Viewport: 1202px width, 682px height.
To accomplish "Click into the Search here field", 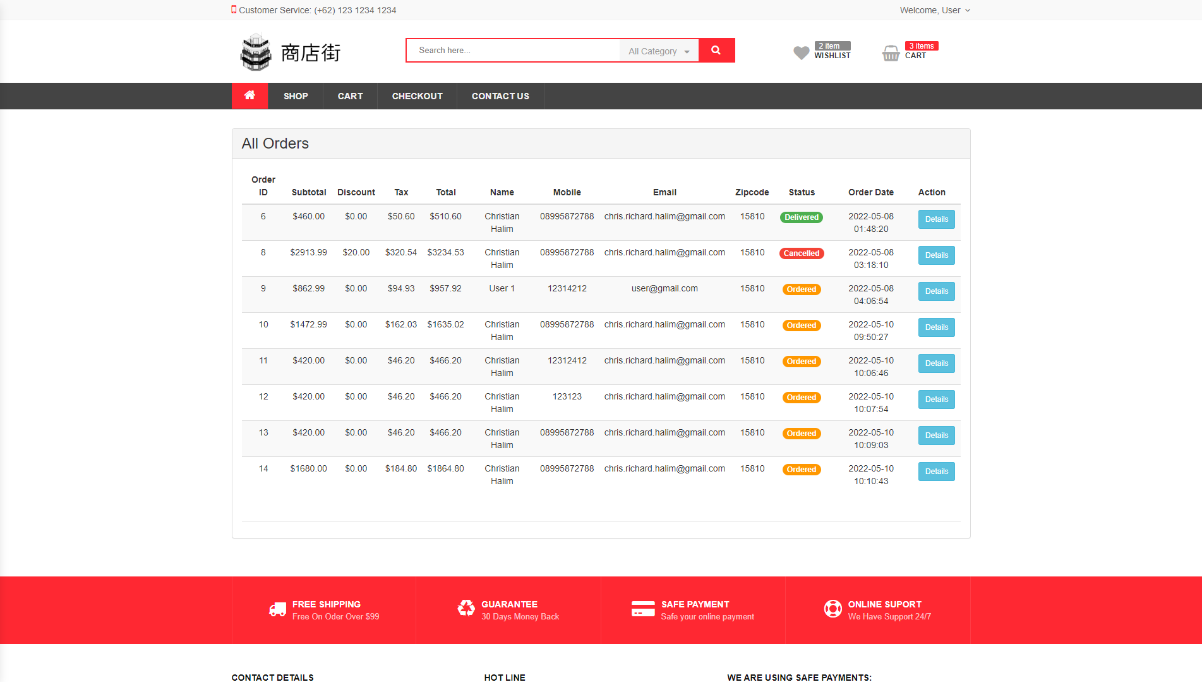I will [x=513, y=51].
